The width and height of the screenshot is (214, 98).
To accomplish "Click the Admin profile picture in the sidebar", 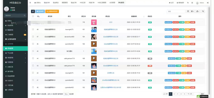I will click(x=6, y=9).
